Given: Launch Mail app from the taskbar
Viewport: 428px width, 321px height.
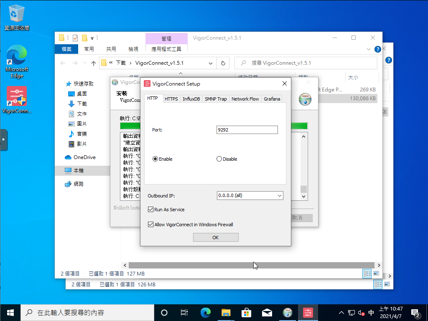Looking at the screenshot, I should (x=267, y=312).
